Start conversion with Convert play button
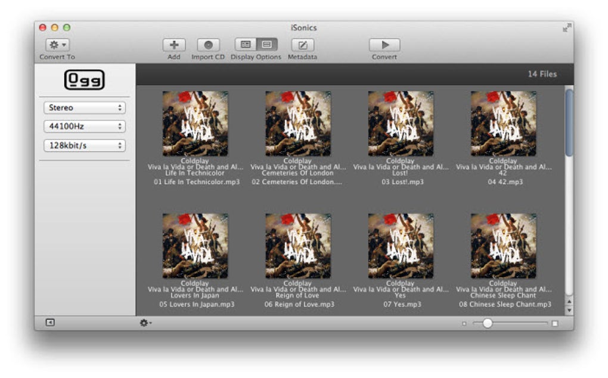The width and height of the screenshot is (608, 378). coord(384,45)
